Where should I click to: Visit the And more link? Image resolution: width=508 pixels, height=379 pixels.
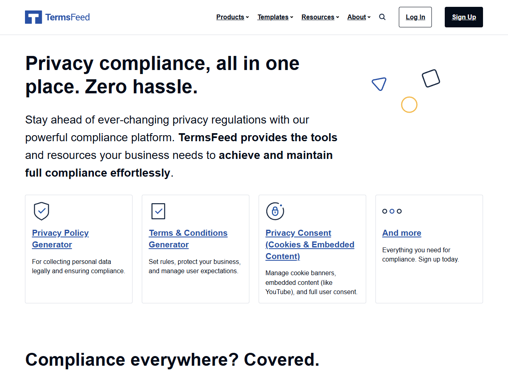pyautogui.click(x=402, y=233)
